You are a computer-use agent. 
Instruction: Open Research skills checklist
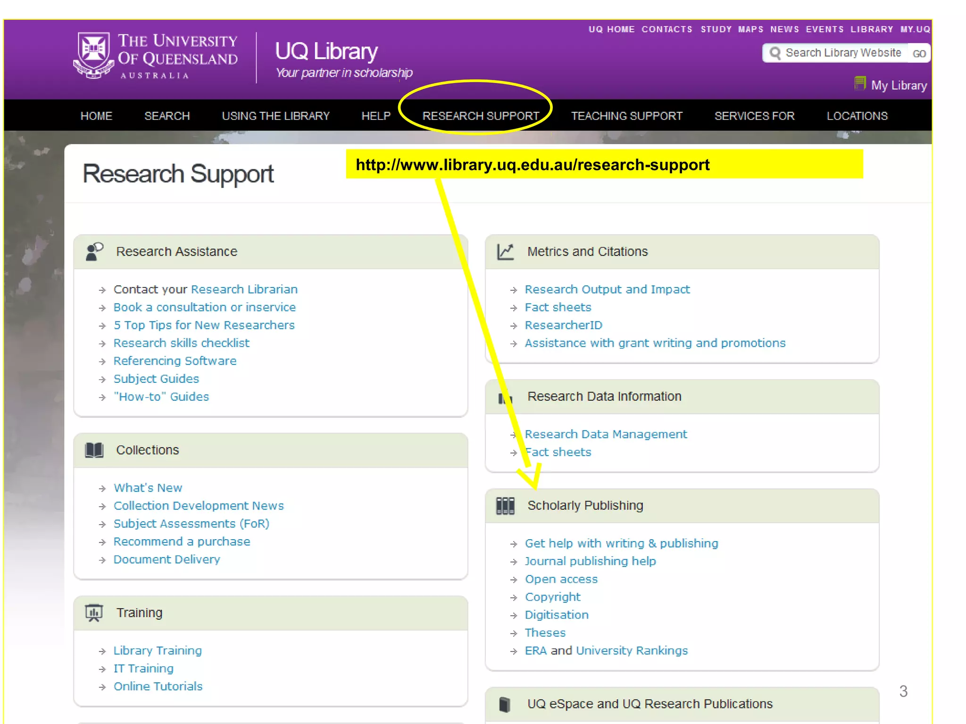click(182, 343)
